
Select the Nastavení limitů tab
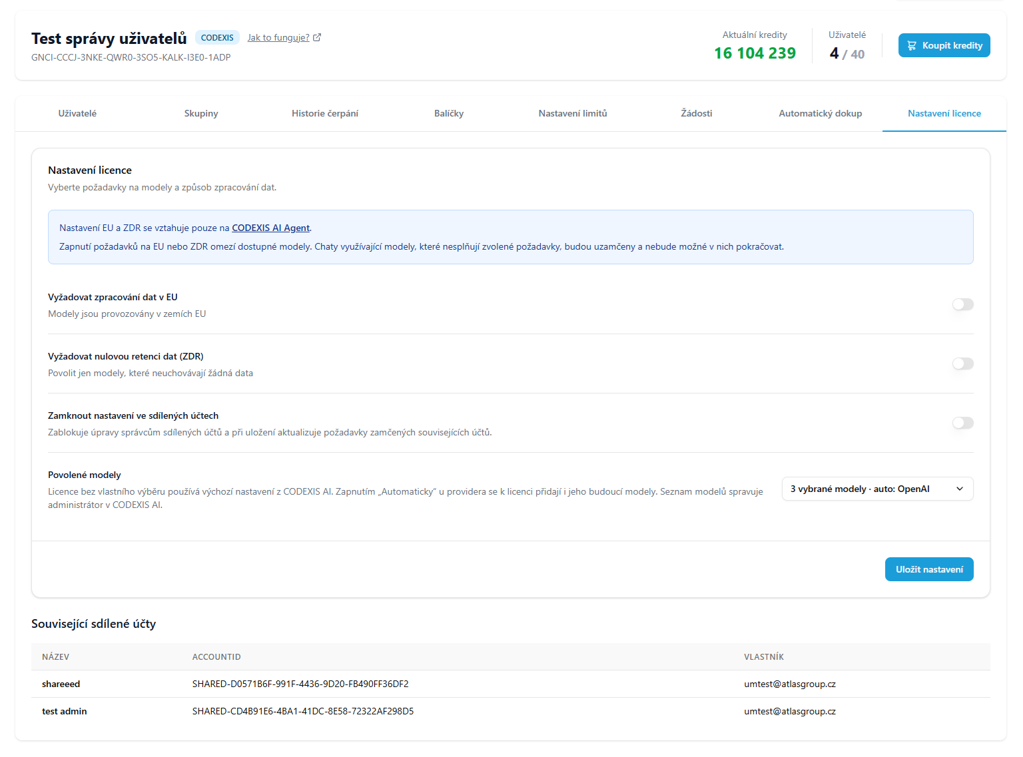573,113
